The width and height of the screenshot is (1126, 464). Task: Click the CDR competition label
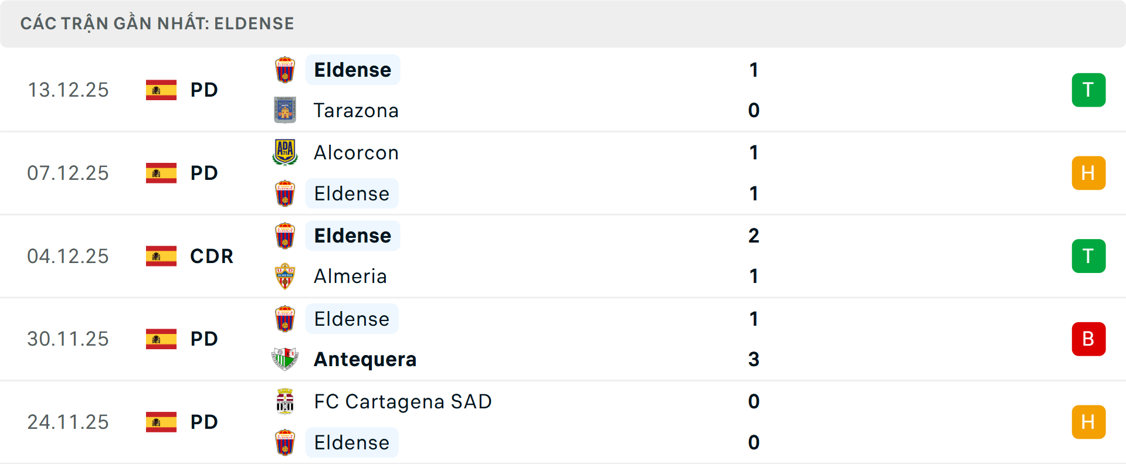coord(212,256)
